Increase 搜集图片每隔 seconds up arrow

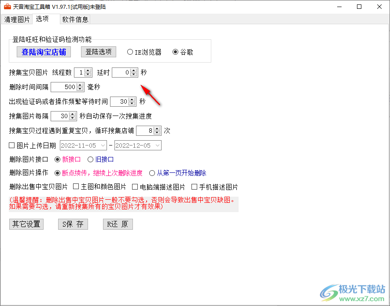pyautogui.click(x=72, y=114)
